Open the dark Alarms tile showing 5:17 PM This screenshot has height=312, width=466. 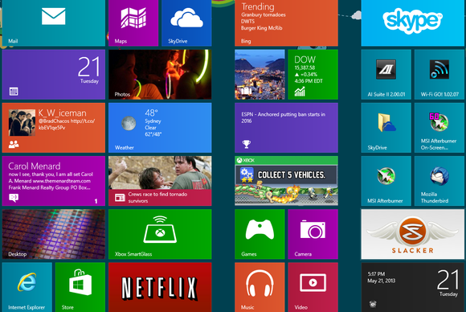[x=412, y=287]
